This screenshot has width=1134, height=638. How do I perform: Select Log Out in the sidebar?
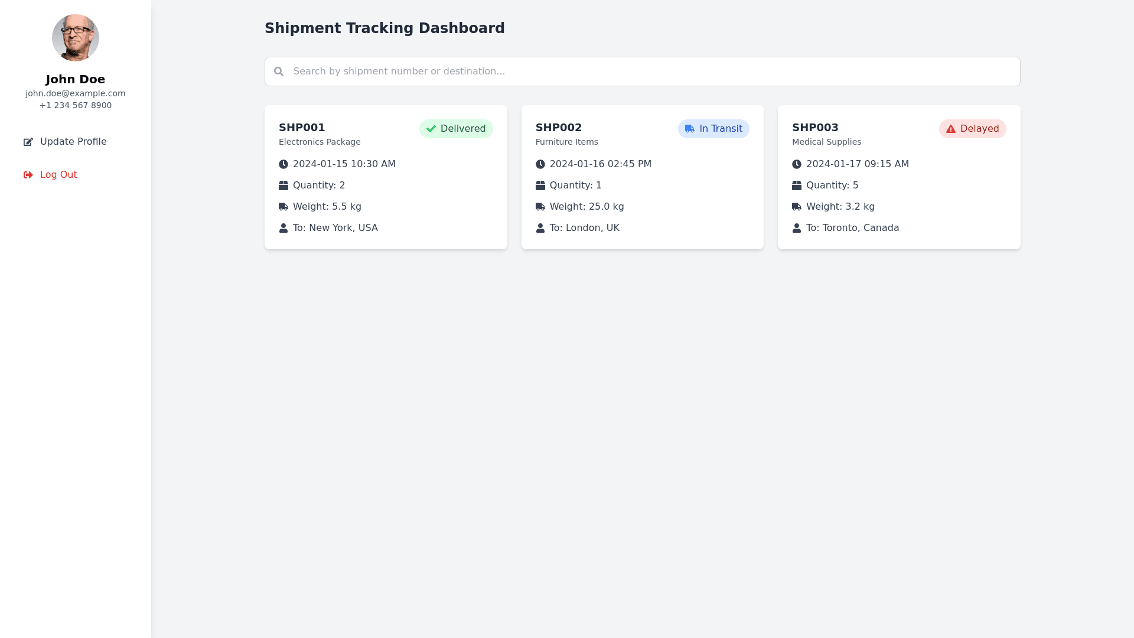[58, 175]
